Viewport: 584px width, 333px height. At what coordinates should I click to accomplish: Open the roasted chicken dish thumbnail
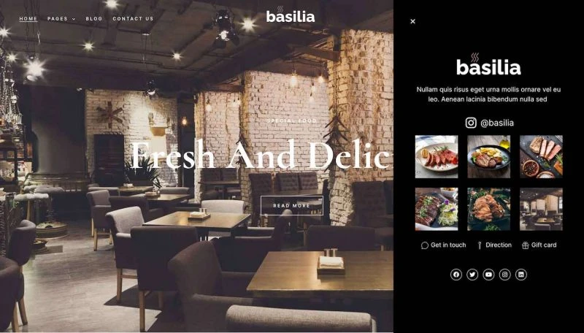[488, 209]
